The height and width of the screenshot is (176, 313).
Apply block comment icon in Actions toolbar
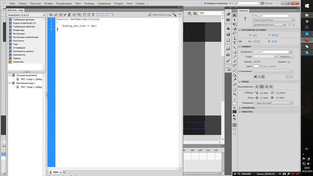click(x=98, y=15)
